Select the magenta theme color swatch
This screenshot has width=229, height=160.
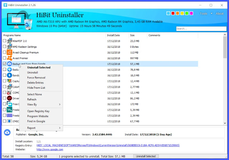pos(191,14)
